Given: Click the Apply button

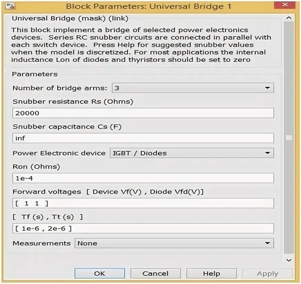Looking at the screenshot, I should click(x=268, y=273).
